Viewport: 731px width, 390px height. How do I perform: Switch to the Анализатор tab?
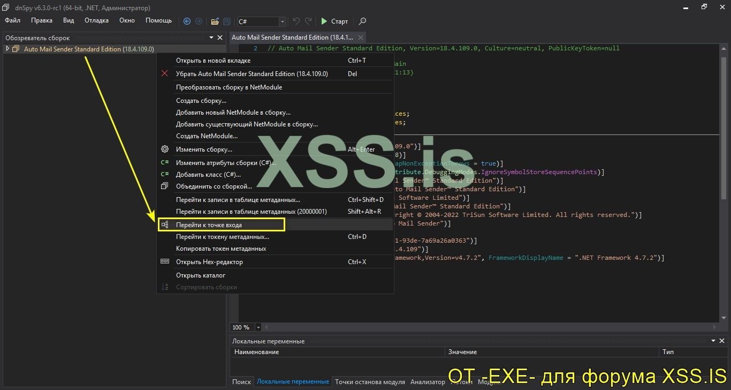428,382
